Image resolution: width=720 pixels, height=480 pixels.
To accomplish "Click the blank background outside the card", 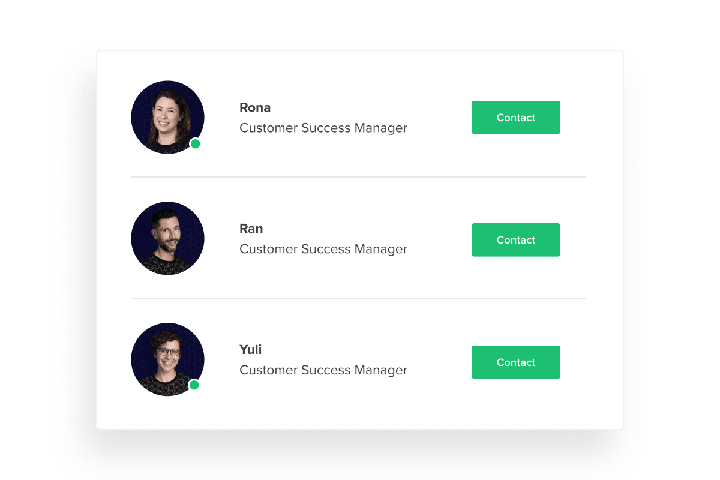I will [x=48, y=240].
